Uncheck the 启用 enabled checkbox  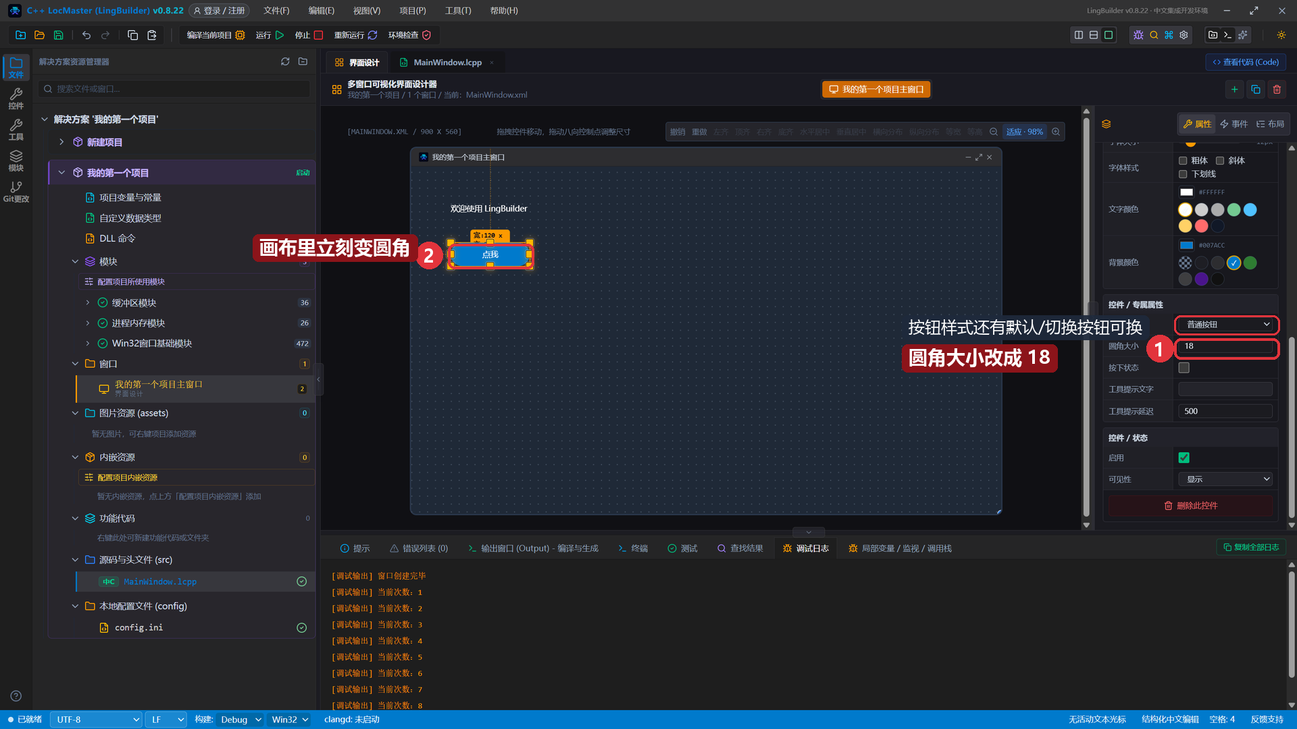[x=1184, y=458]
